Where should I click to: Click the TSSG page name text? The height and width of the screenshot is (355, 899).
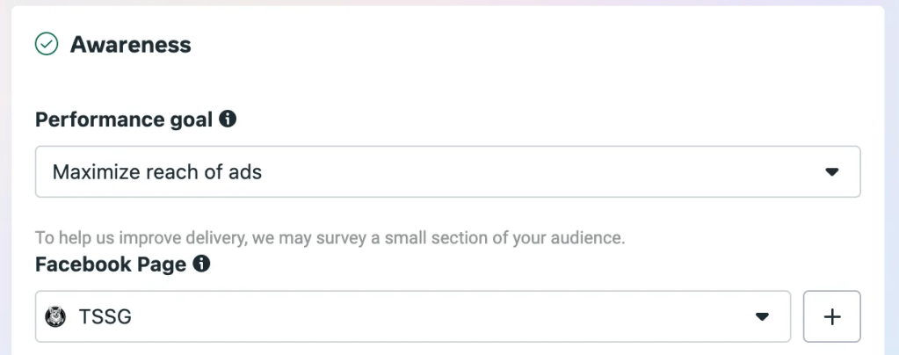click(105, 316)
